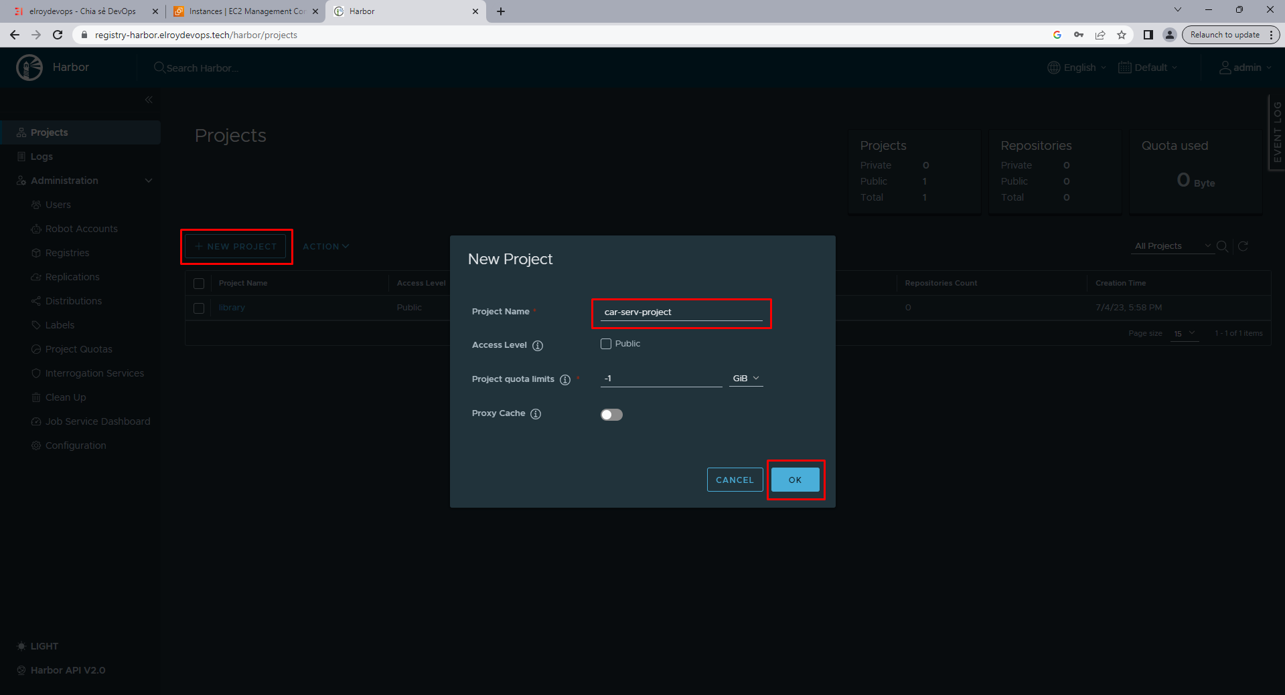1285x695 pixels.
Task: Click the password key icon in address bar
Action: (x=1079, y=35)
